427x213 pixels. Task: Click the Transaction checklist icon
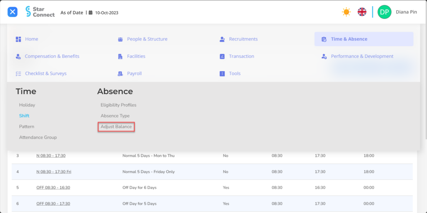tap(222, 56)
